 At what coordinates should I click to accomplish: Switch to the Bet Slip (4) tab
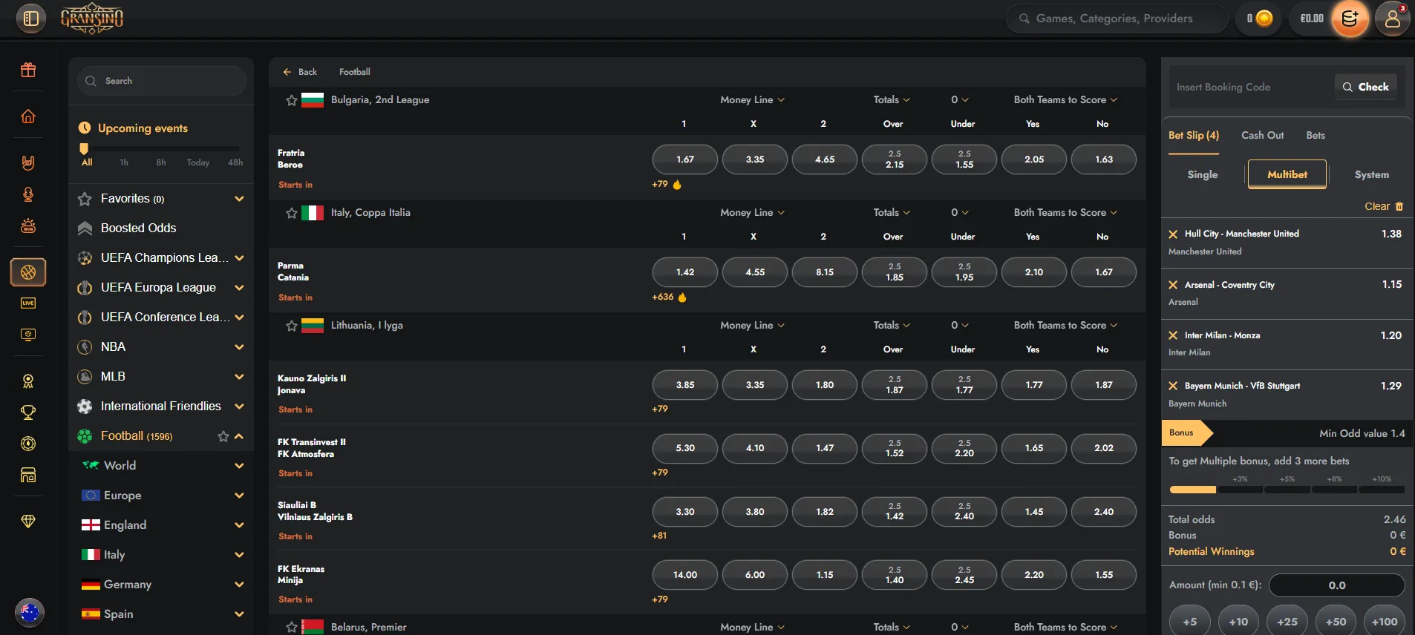(1194, 136)
